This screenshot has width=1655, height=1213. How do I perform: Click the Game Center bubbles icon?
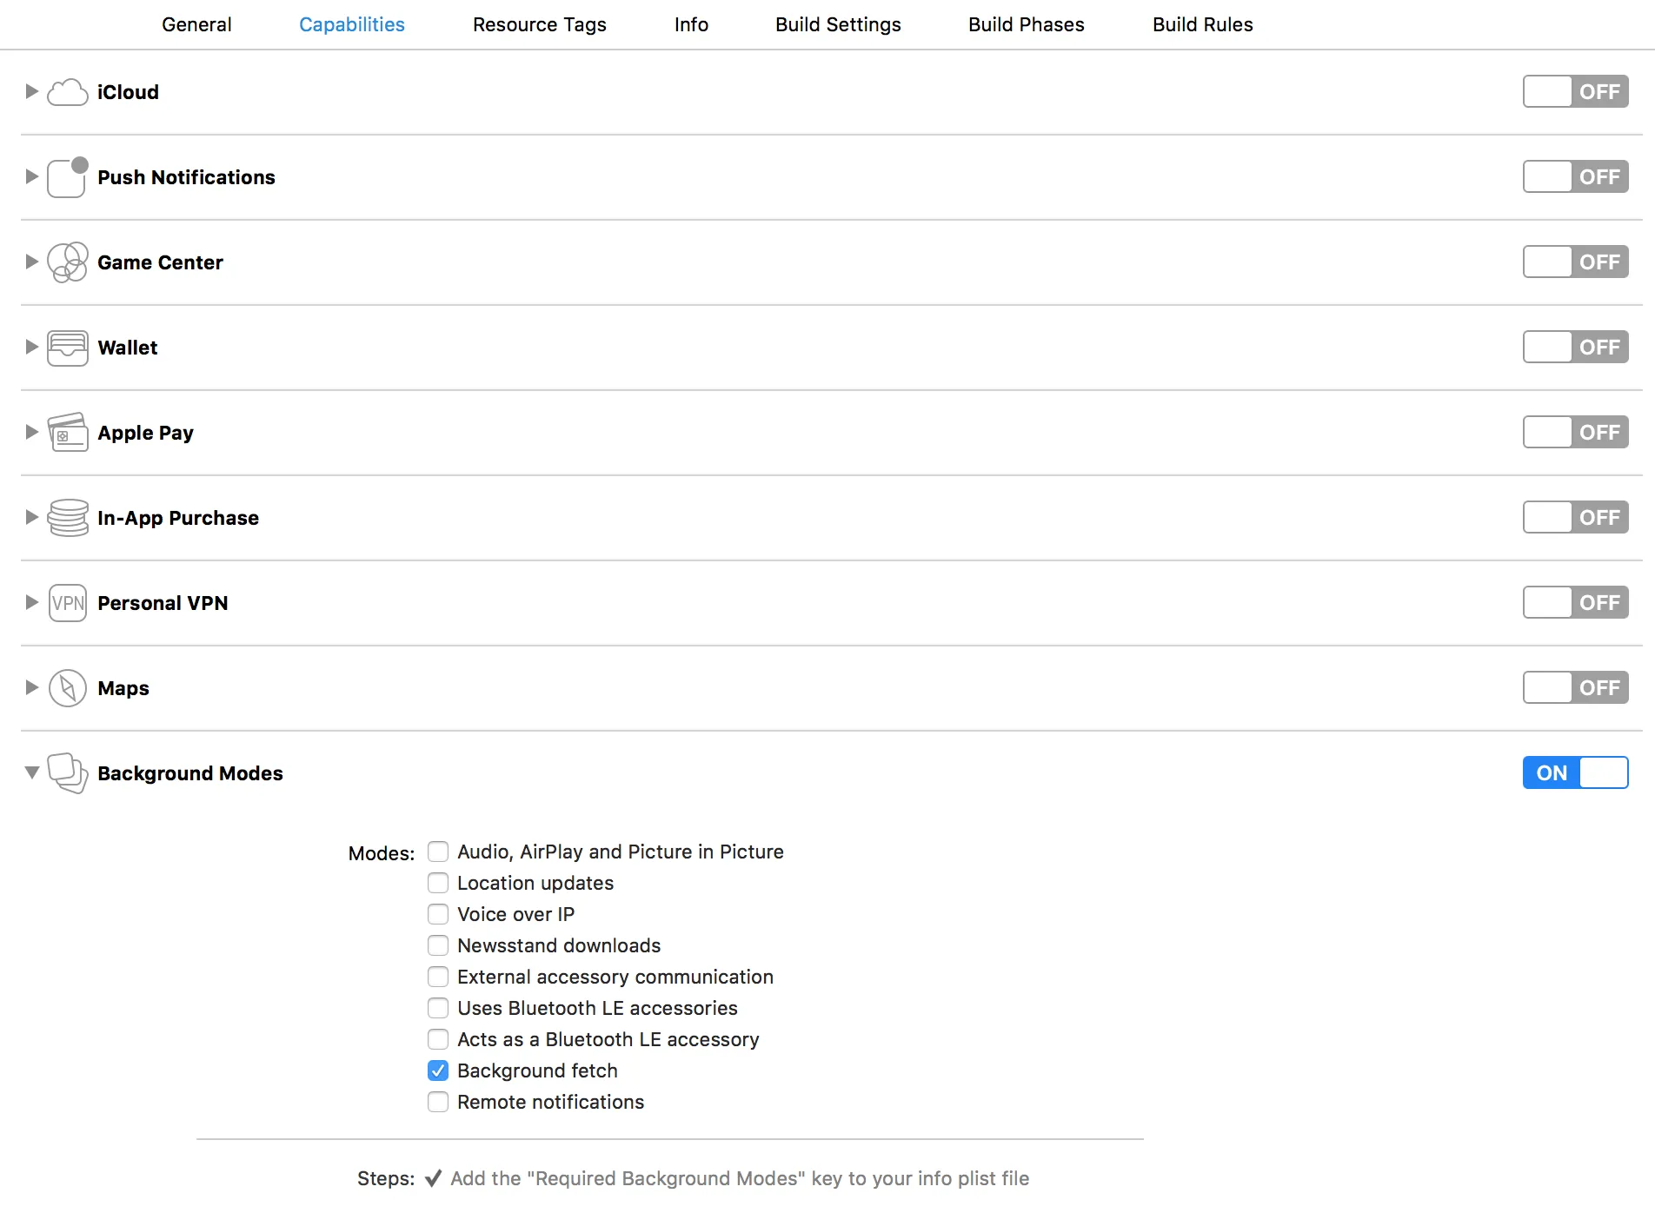(68, 262)
